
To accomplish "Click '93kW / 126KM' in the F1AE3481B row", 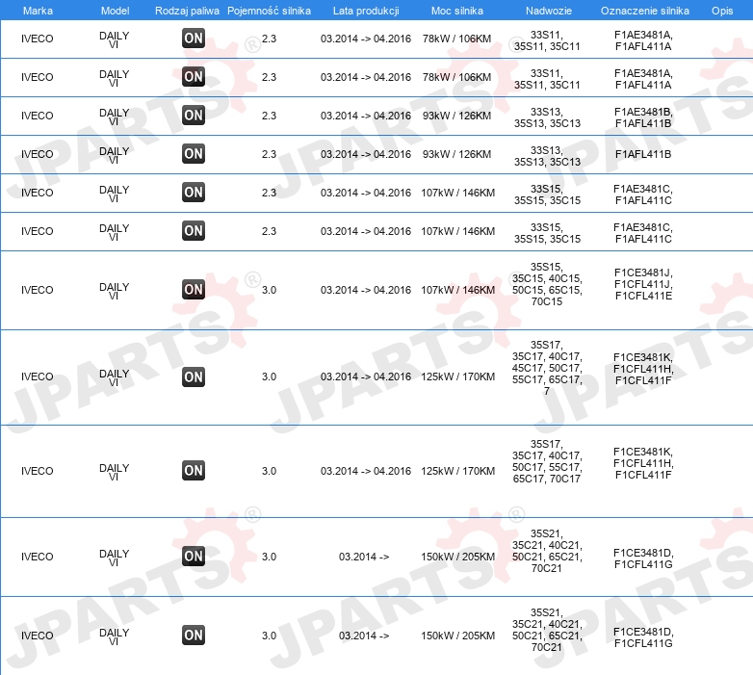I will click(x=456, y=116).
